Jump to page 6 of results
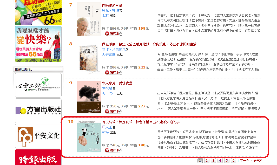This screenshot has height=165, width=277. point(234,160)
